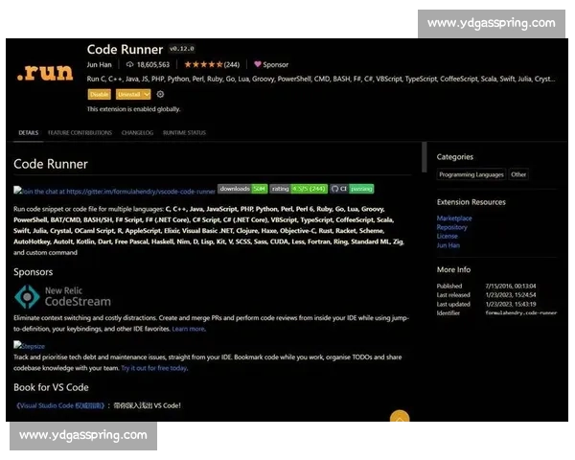Click the Disable button

[99, 94]
